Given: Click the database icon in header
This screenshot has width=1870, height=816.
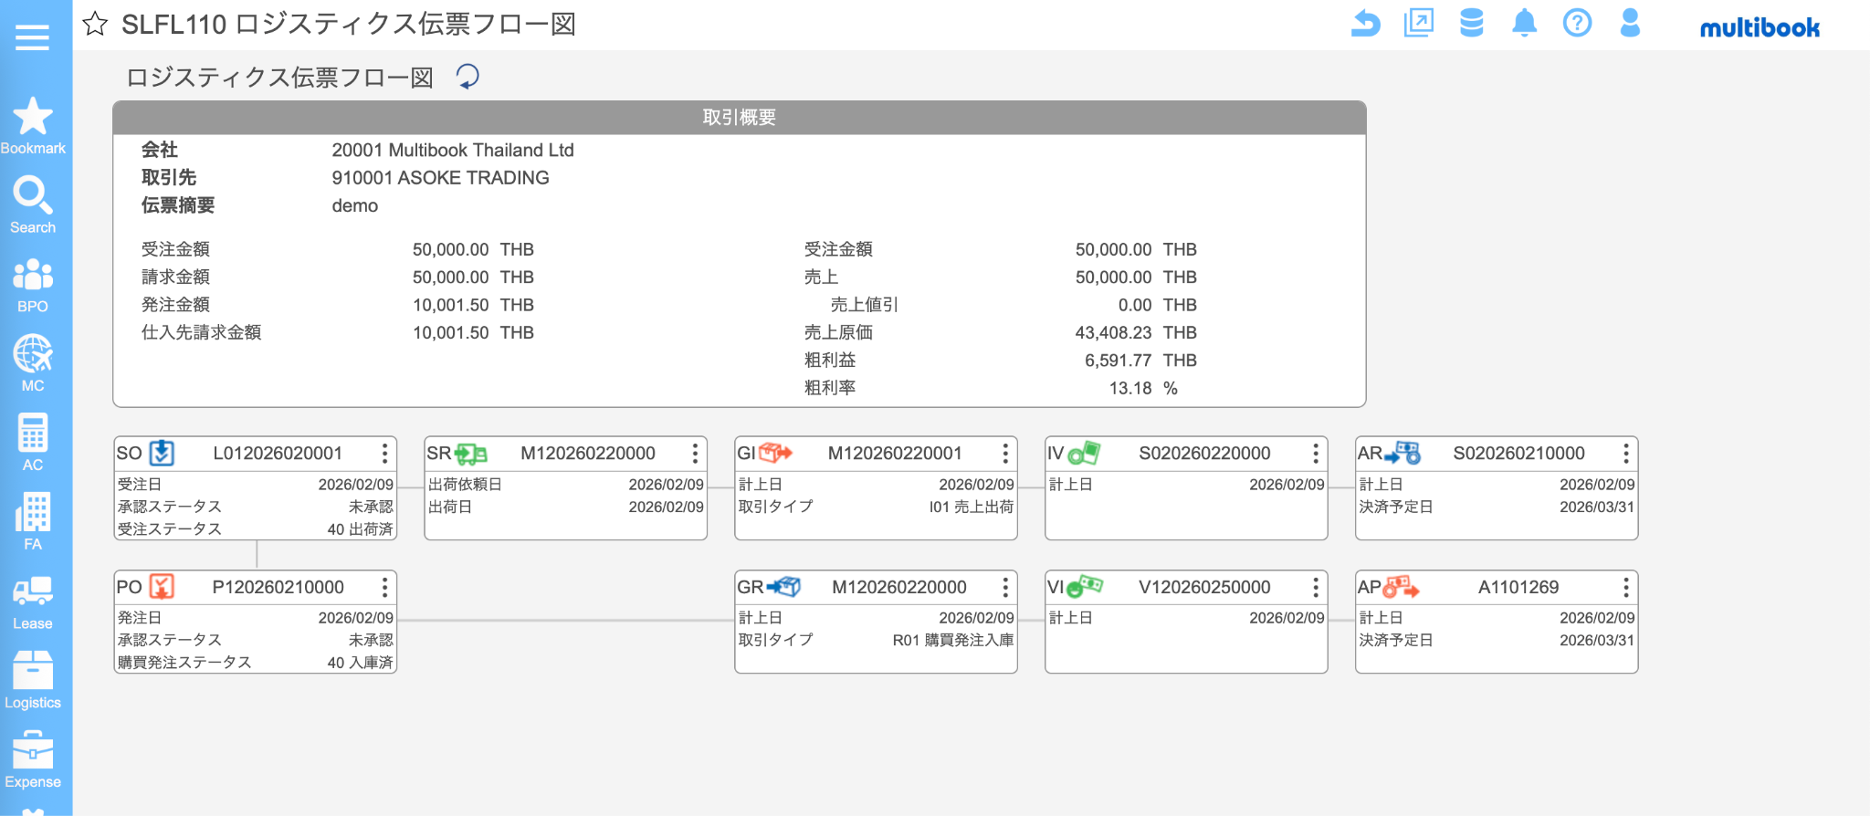Looking at the screenshot, I should click(1471, 23).
